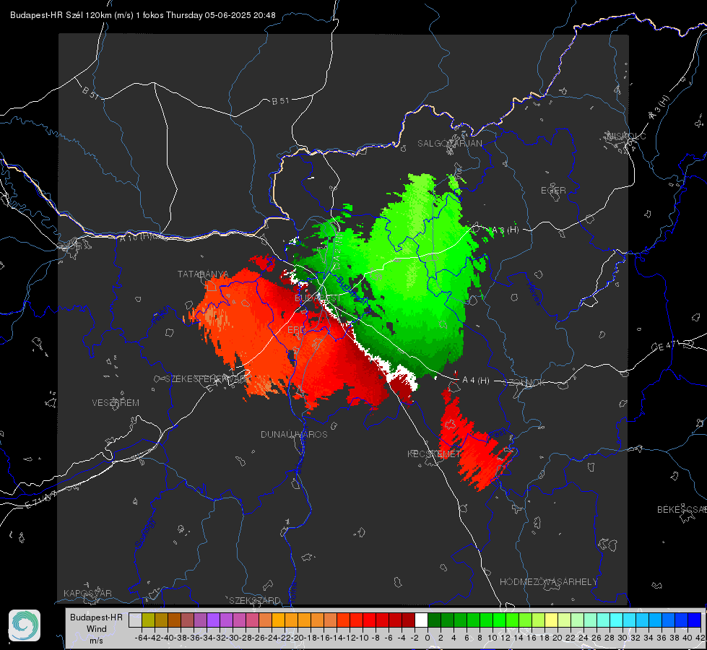Click the BUDAPEST city label on the map

click(x=318, y=298)
